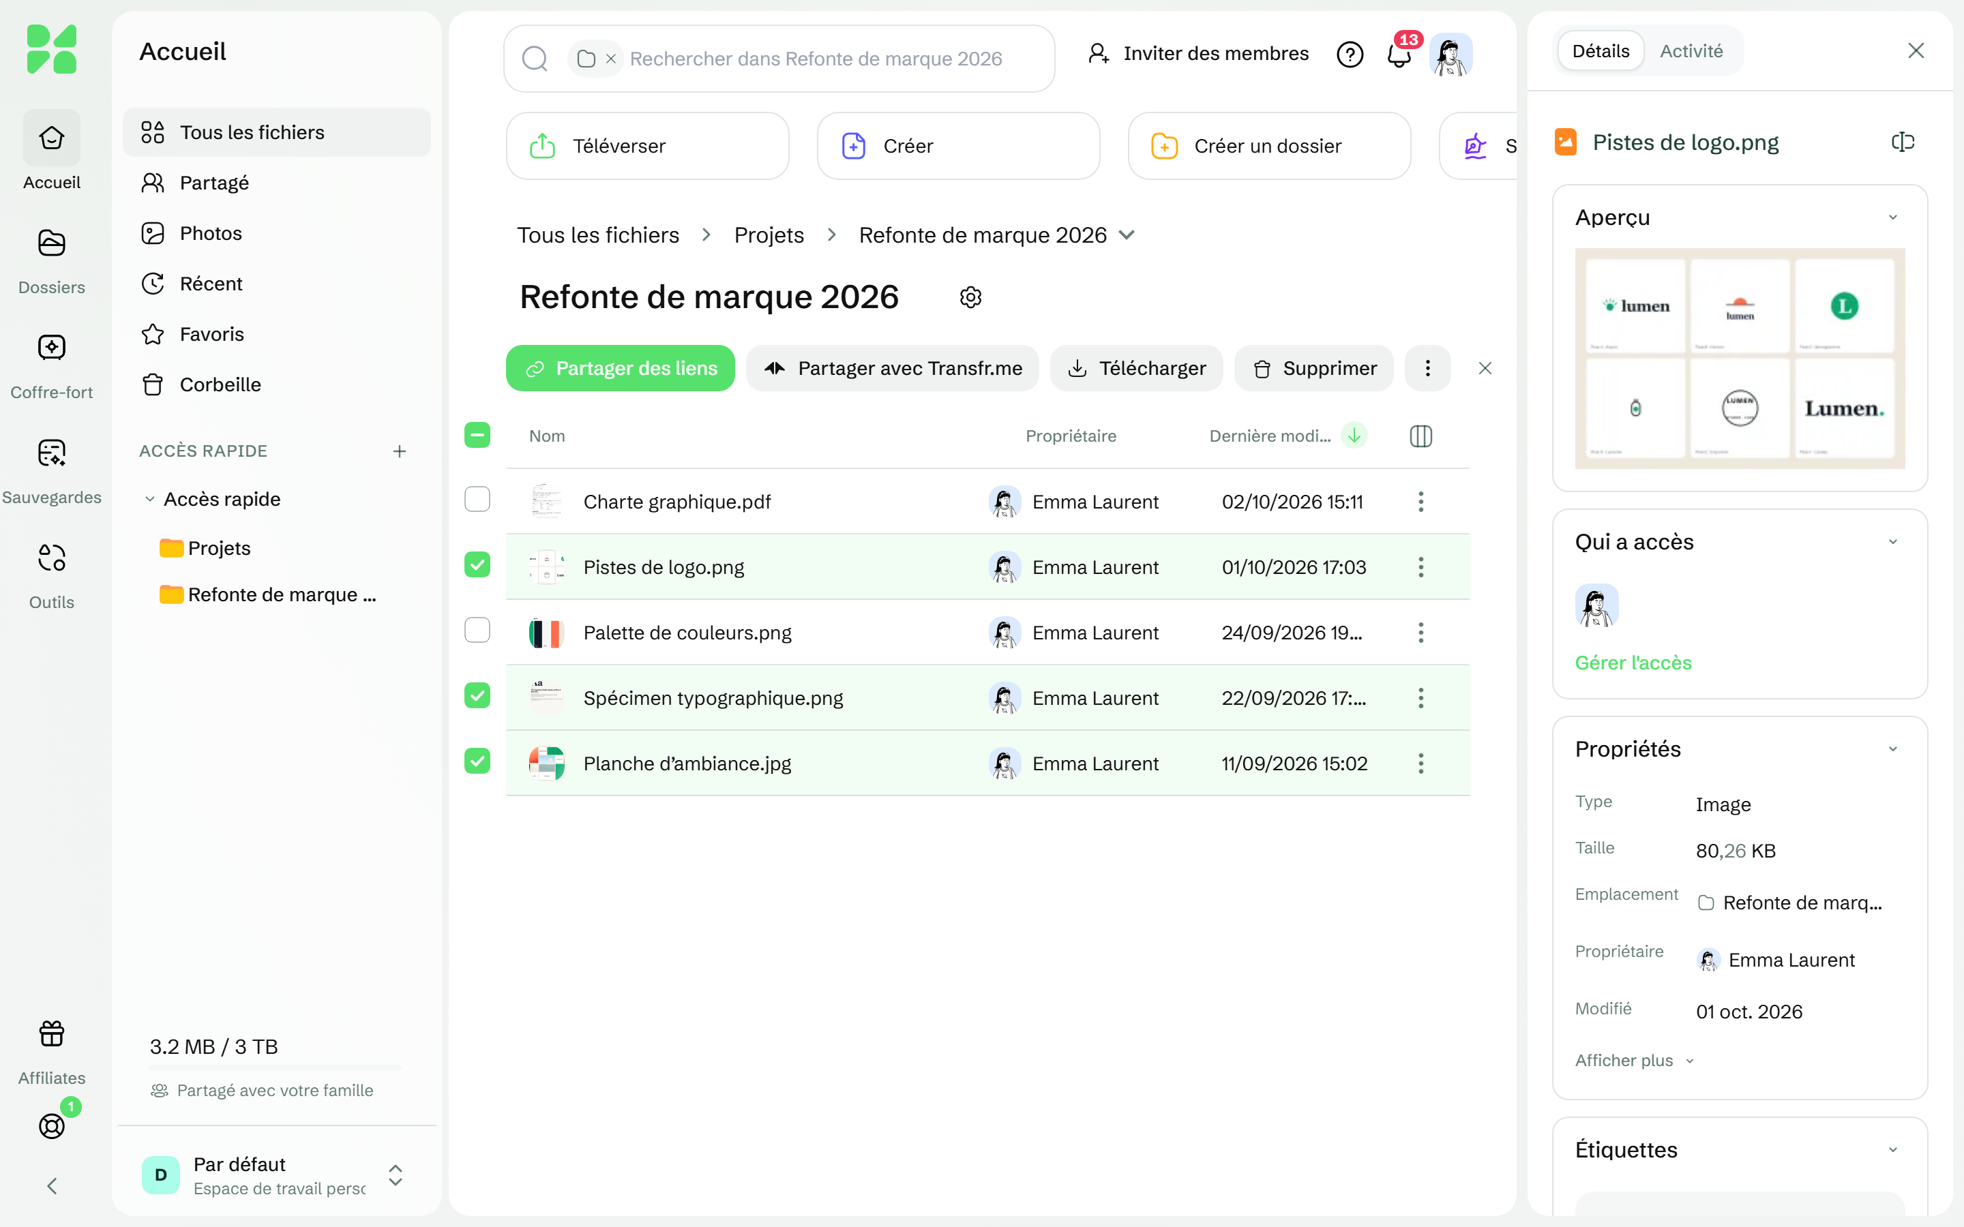1964x1227 pixels.
Task: Click the Supprimer button
Action: (x=1314, y=368)
